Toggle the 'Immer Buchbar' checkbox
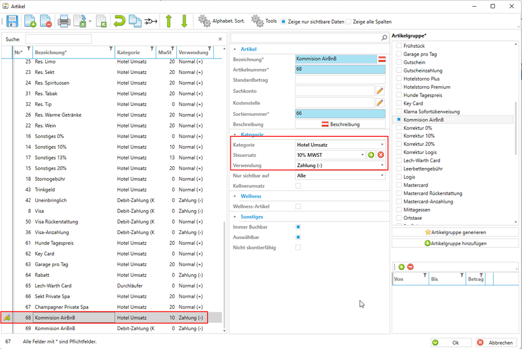Viewport: 522px width, 349px height. pyautogui.click(x=298, y=227)
